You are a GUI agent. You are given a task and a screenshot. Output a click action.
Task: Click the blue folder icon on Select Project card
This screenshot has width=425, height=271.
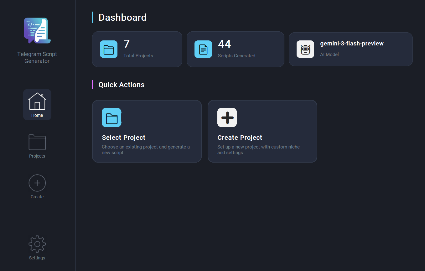point(111,117)
